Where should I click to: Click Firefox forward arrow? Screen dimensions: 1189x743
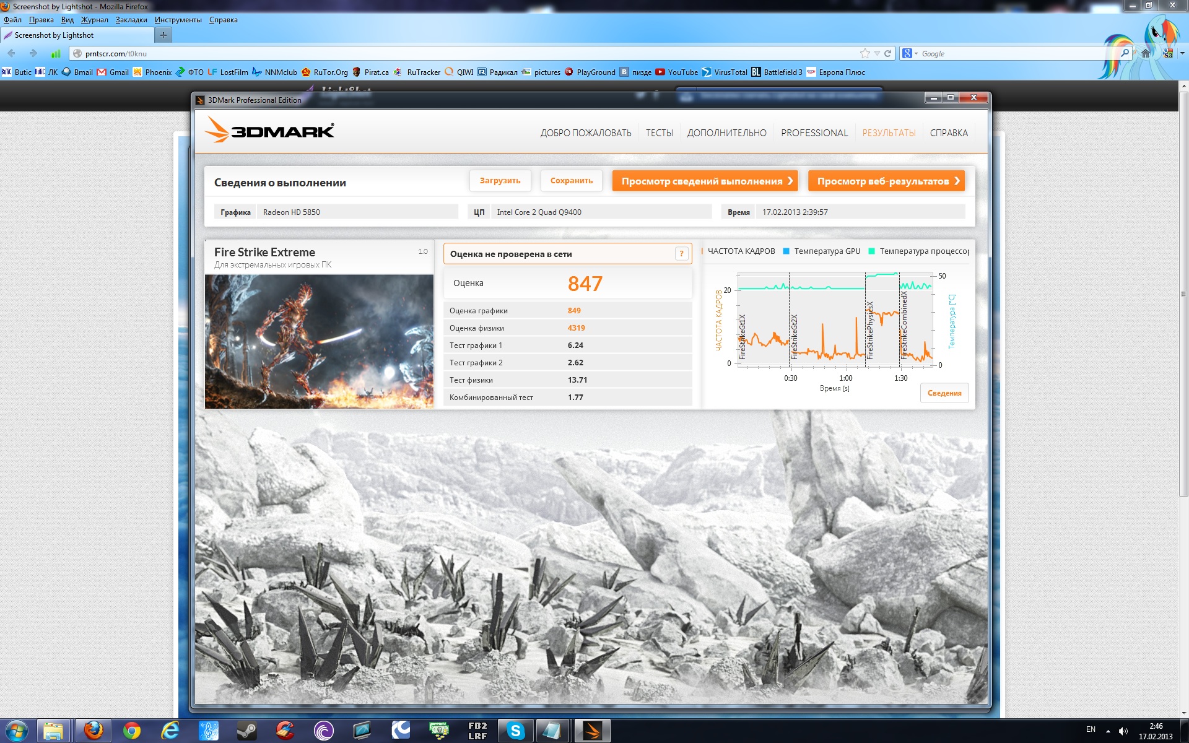coord(33,53)
